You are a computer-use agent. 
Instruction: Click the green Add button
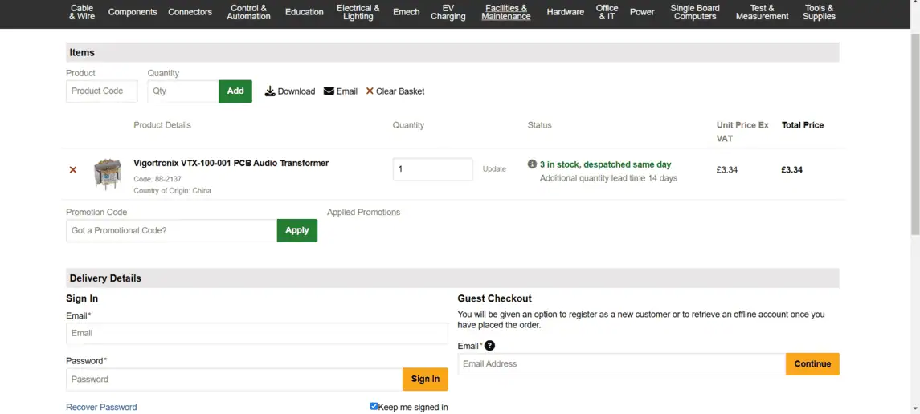(235, 91)
